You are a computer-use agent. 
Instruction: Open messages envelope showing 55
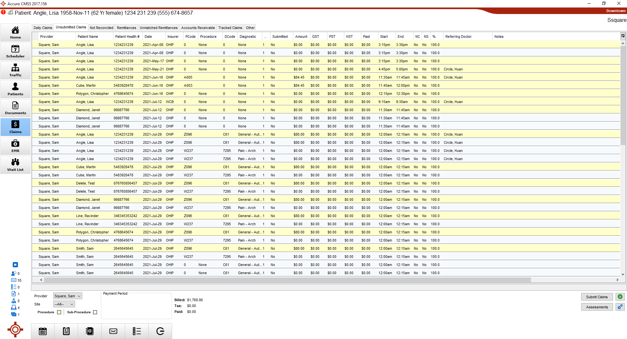tap(14, 280)
